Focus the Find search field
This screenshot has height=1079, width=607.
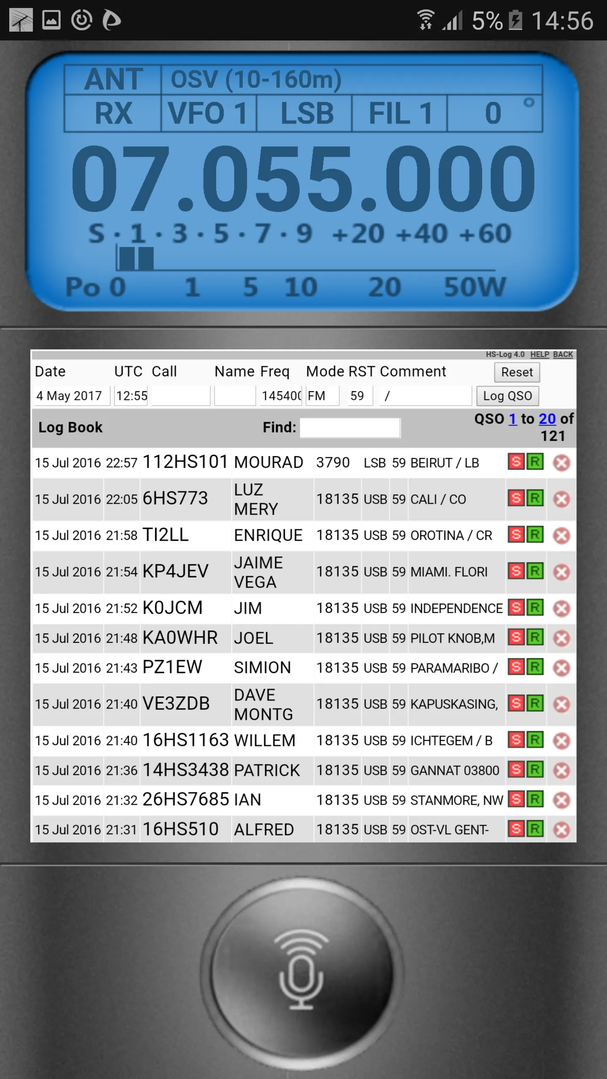pos(350,428)
